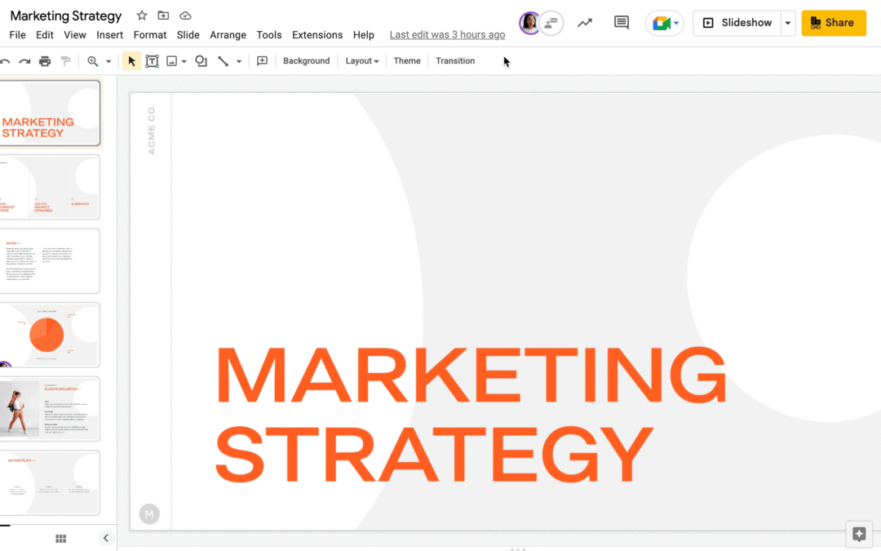
Task: Open the File menu
Action: tap(17, 35)
